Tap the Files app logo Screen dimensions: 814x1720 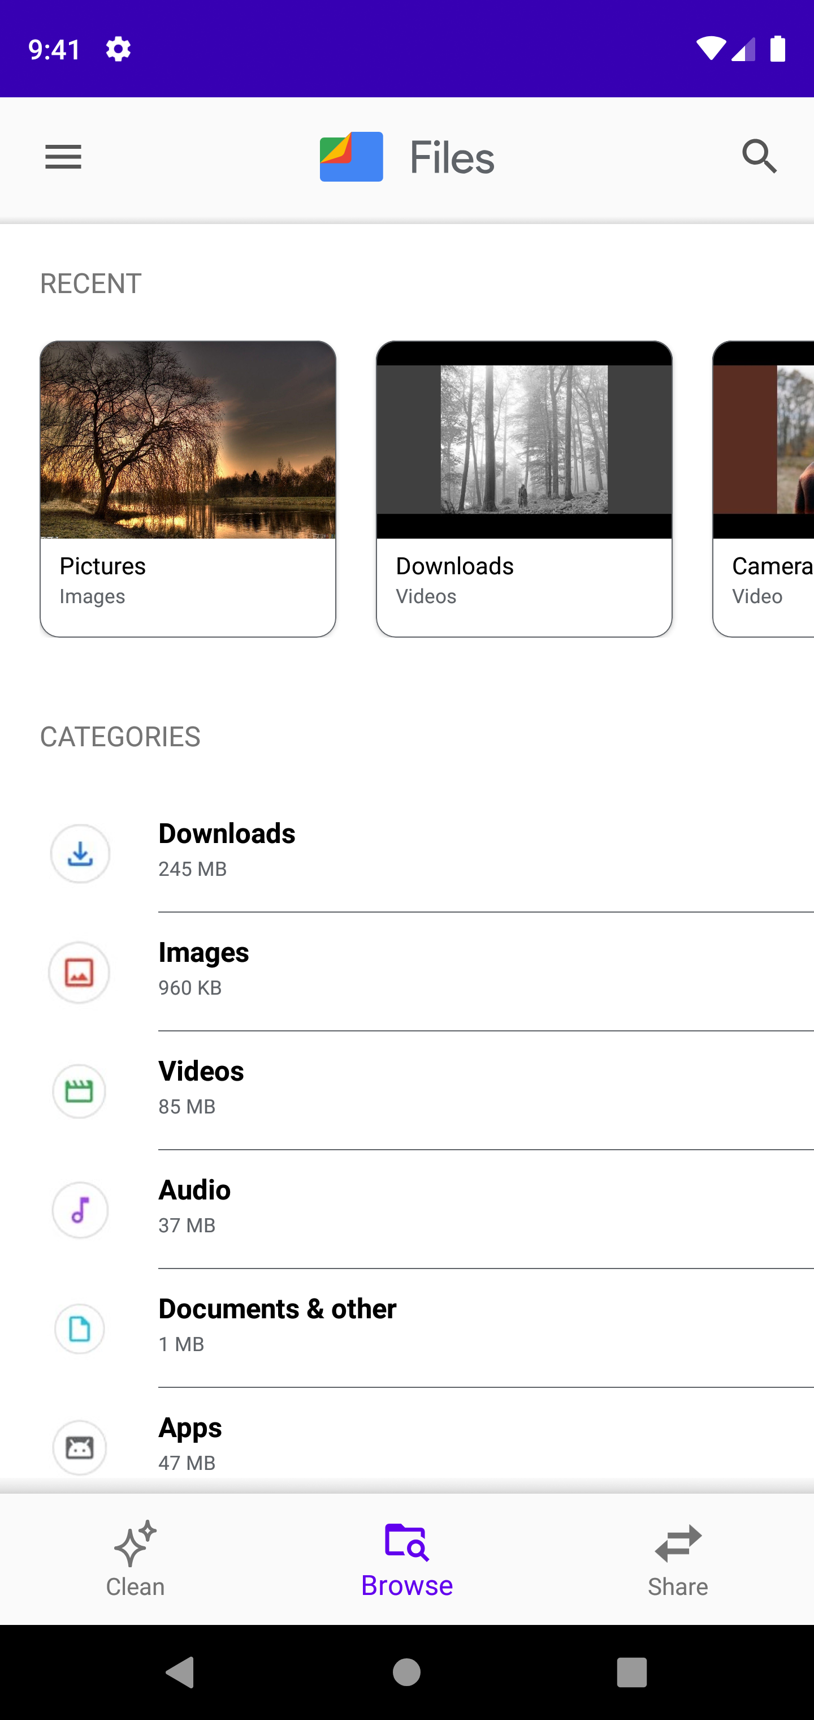(352, 157)
